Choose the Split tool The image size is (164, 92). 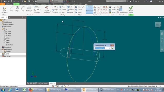pos(62,12)
